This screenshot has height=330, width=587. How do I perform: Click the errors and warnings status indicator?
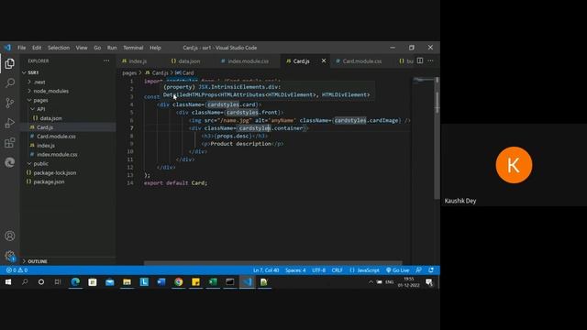tap(17, 270)
